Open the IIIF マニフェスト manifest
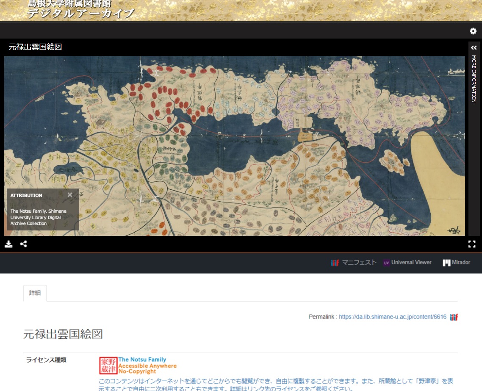Image resolution: width=482 pixels, height=391 pixels. pyautogui.click(x=354, y=262)
